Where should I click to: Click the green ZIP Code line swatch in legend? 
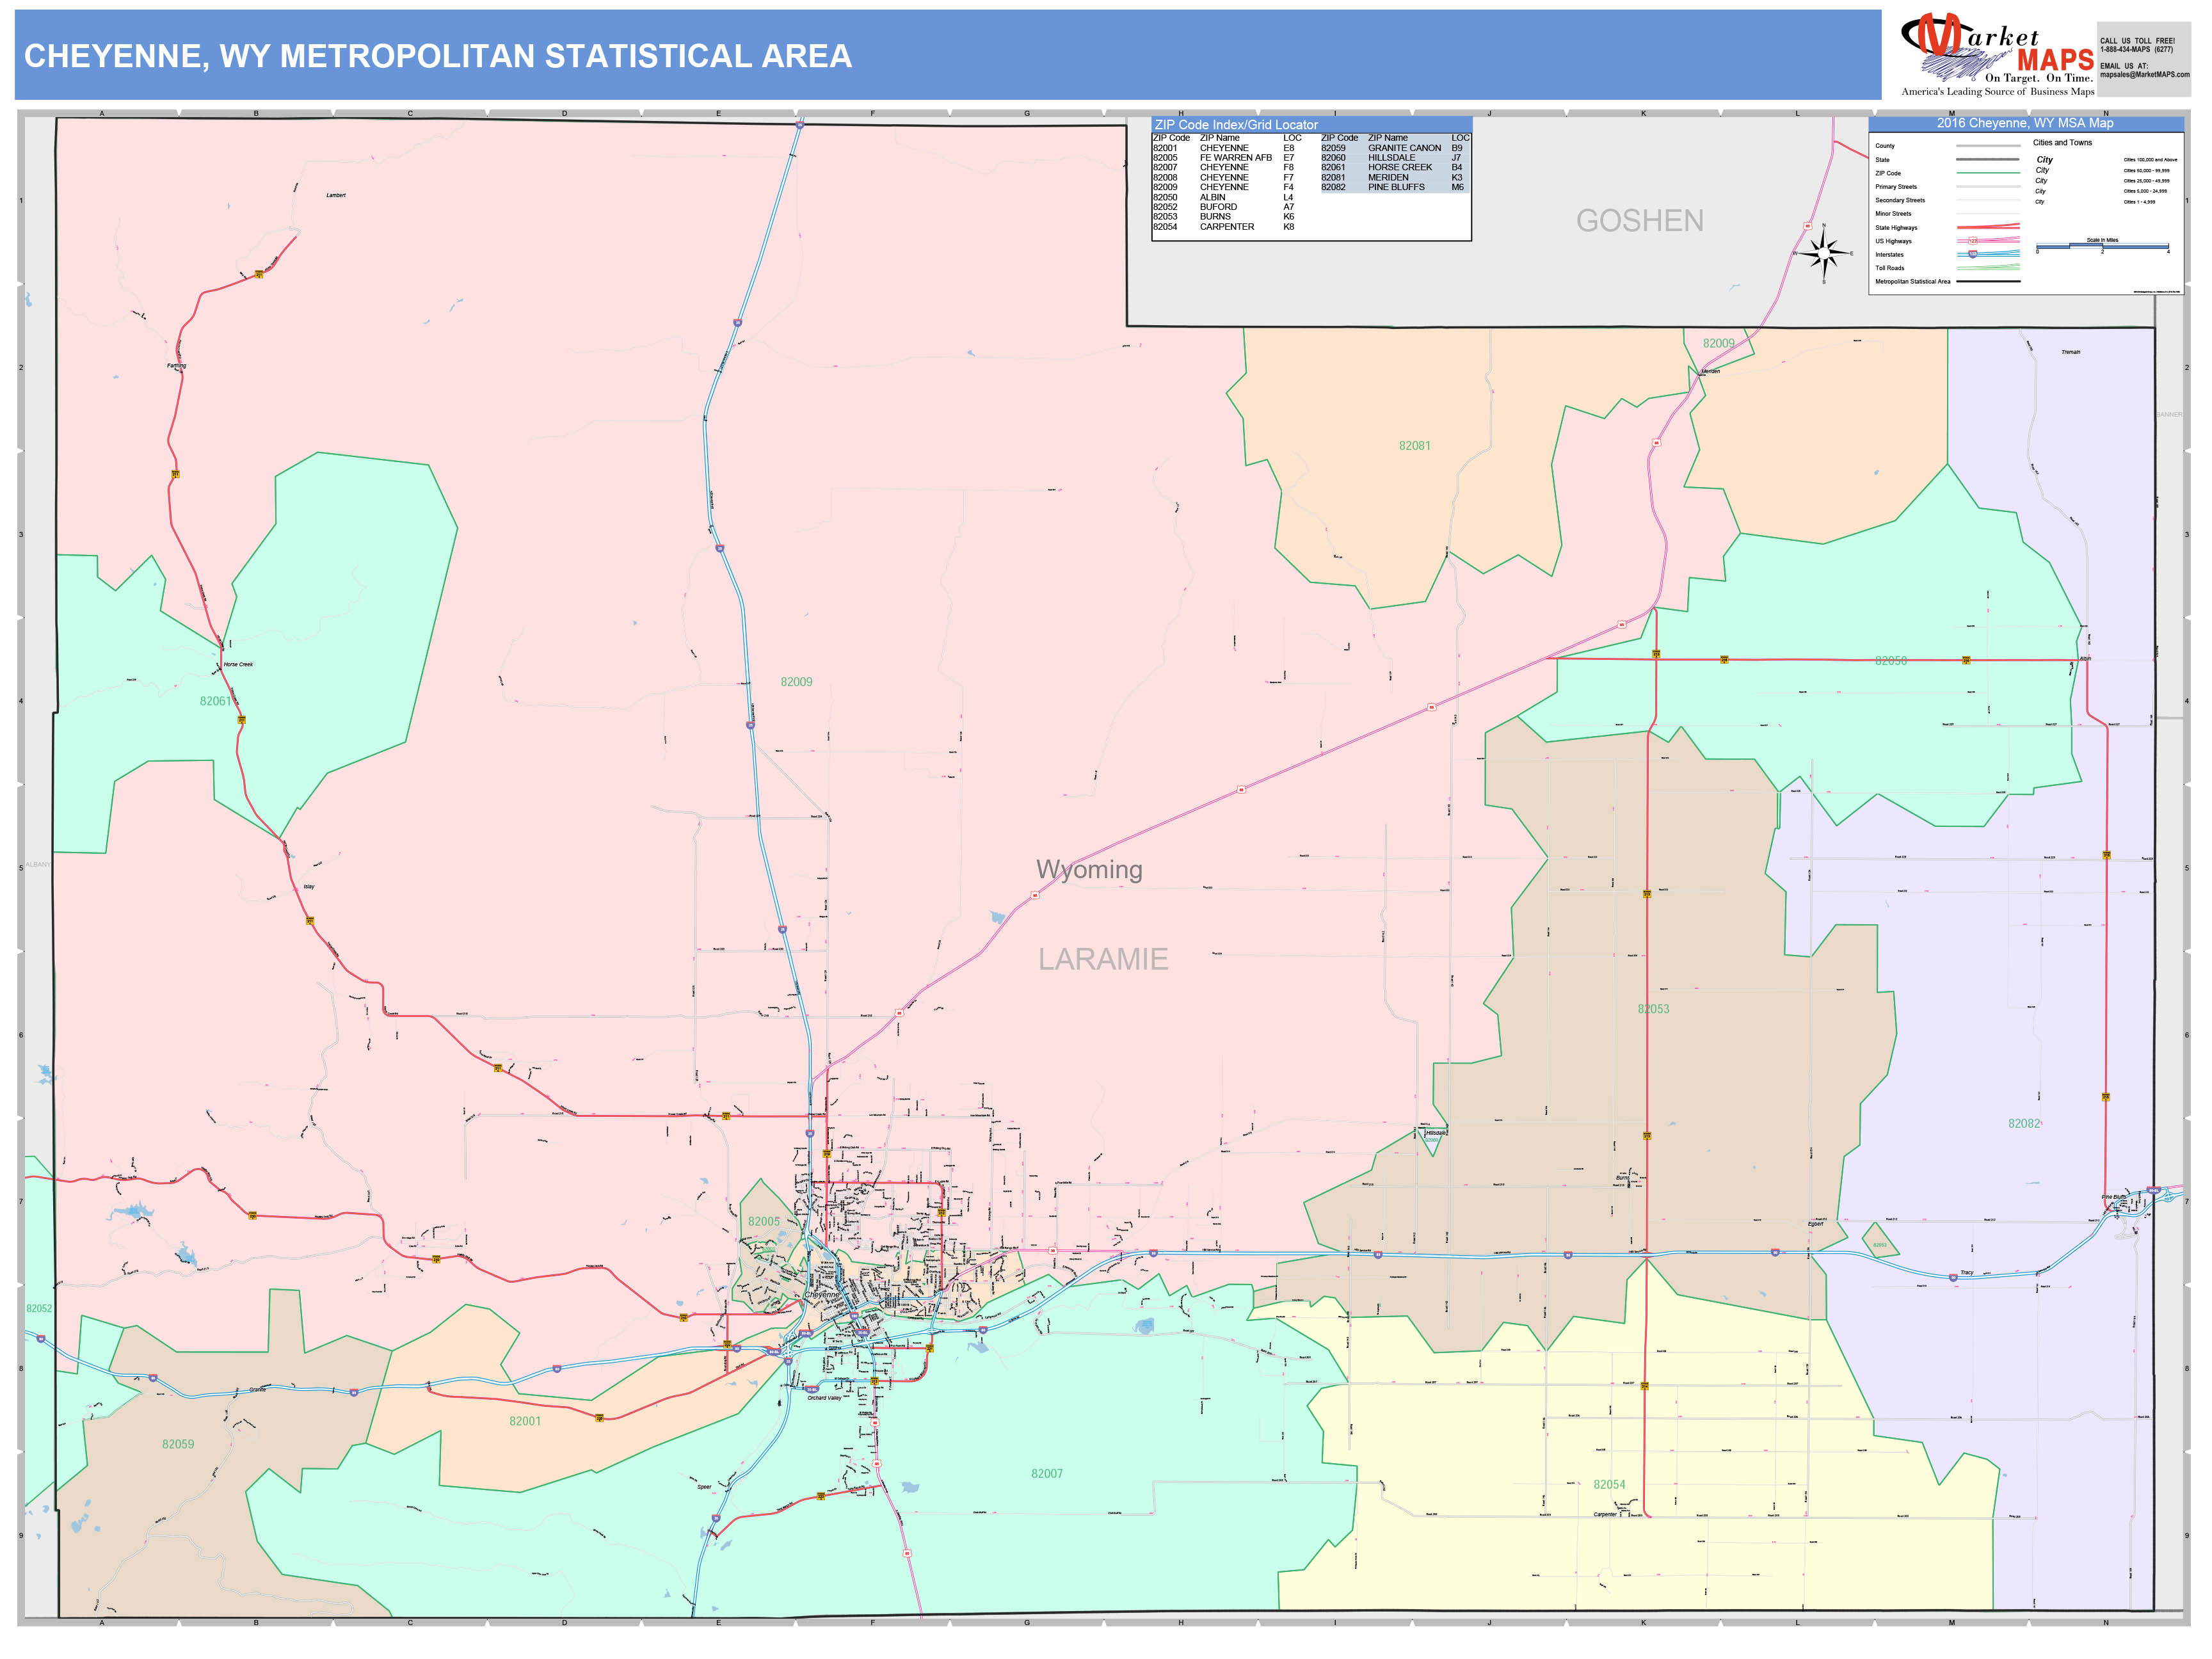click(1989, 173)
